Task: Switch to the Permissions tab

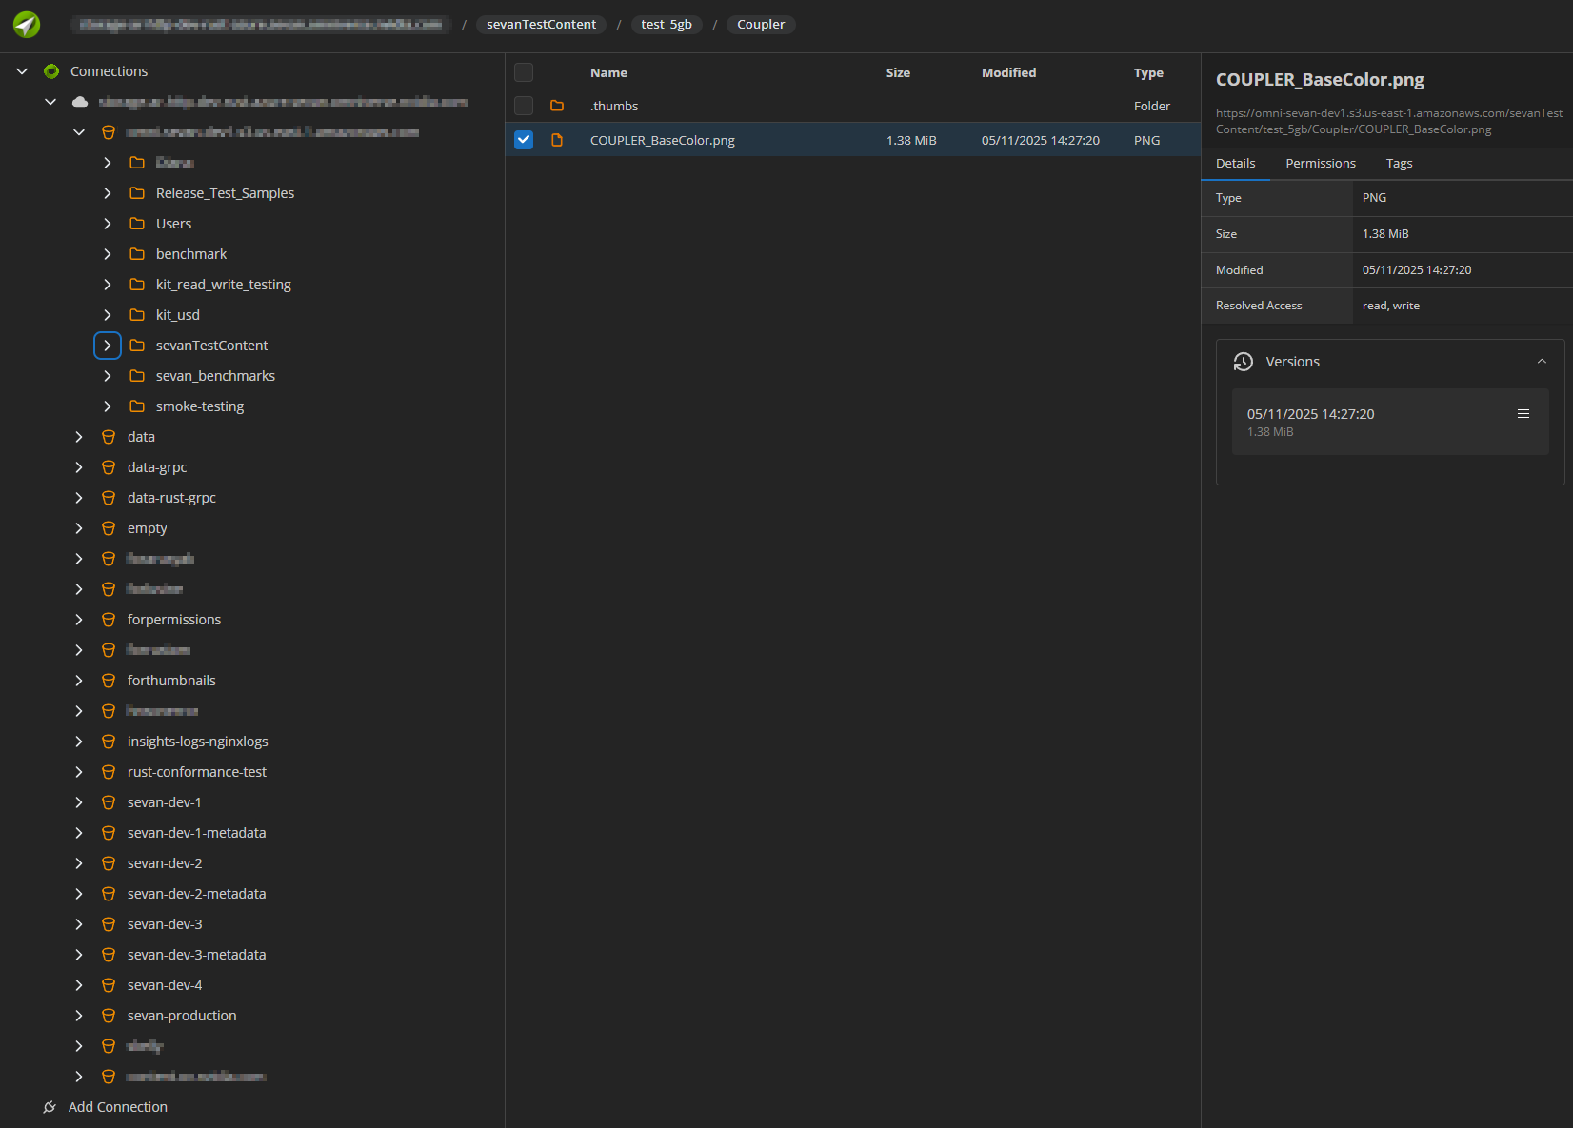Action: coord(1321,164)
